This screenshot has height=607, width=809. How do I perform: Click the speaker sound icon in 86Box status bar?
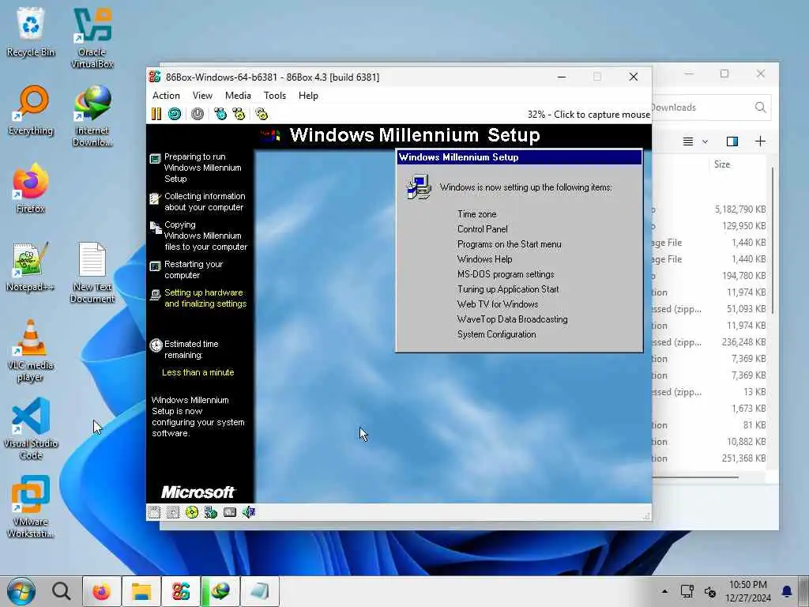tap(249, 512)
